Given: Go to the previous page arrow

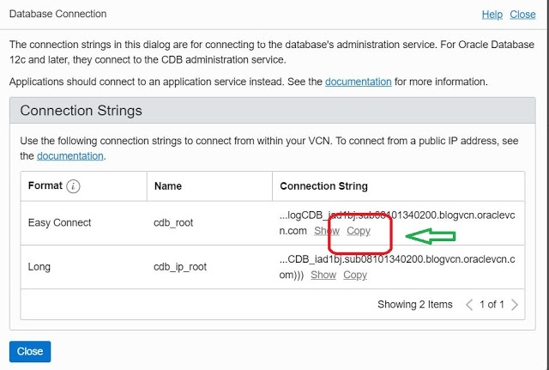Looking at the screenshot, I should pos(469,305).
